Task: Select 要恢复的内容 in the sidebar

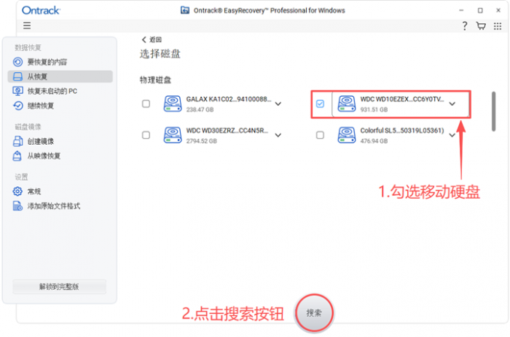Action: [60, 62]
